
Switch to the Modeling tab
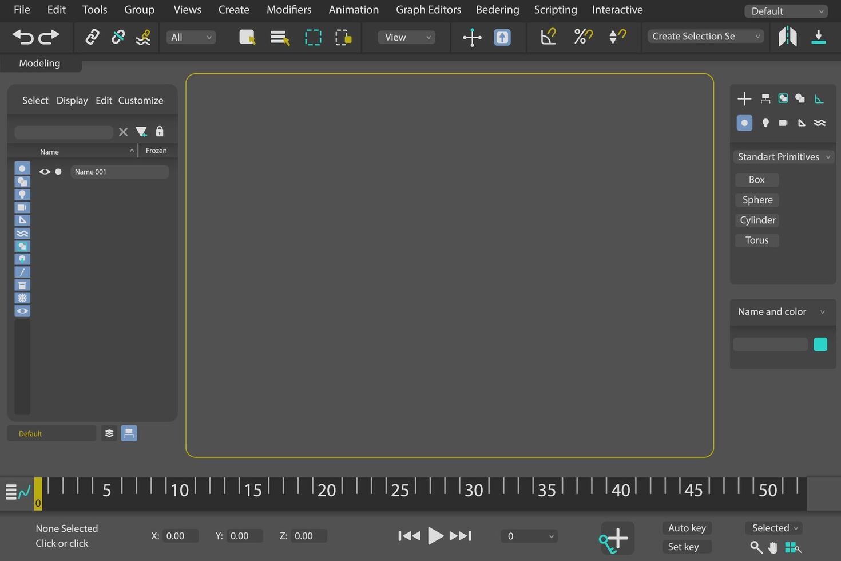tap(39, 63)
